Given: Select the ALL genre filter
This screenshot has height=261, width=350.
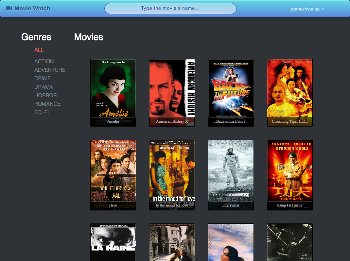Looking at the screenshot, I should point(39,50).
